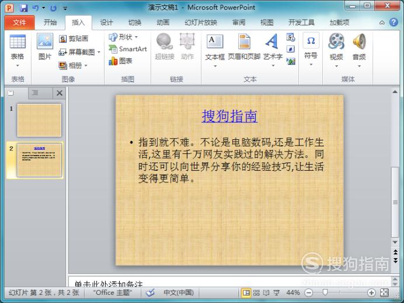Start Slide Show view icon in status bar
The width and height of the screenshot is (404, 303).
coord(277,293)
